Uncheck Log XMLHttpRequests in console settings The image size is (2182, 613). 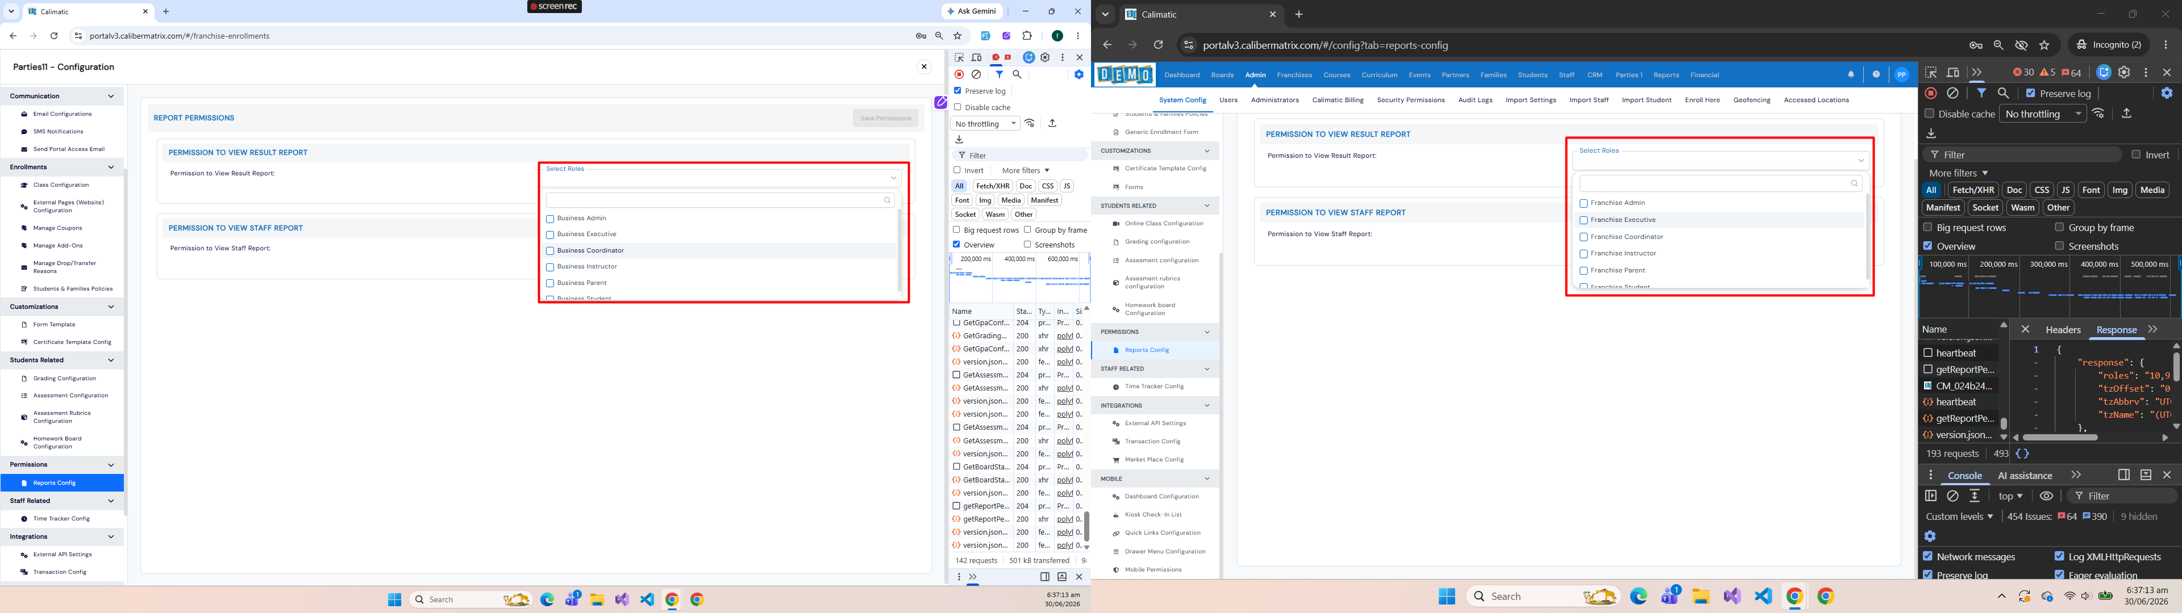point(2059,556)
